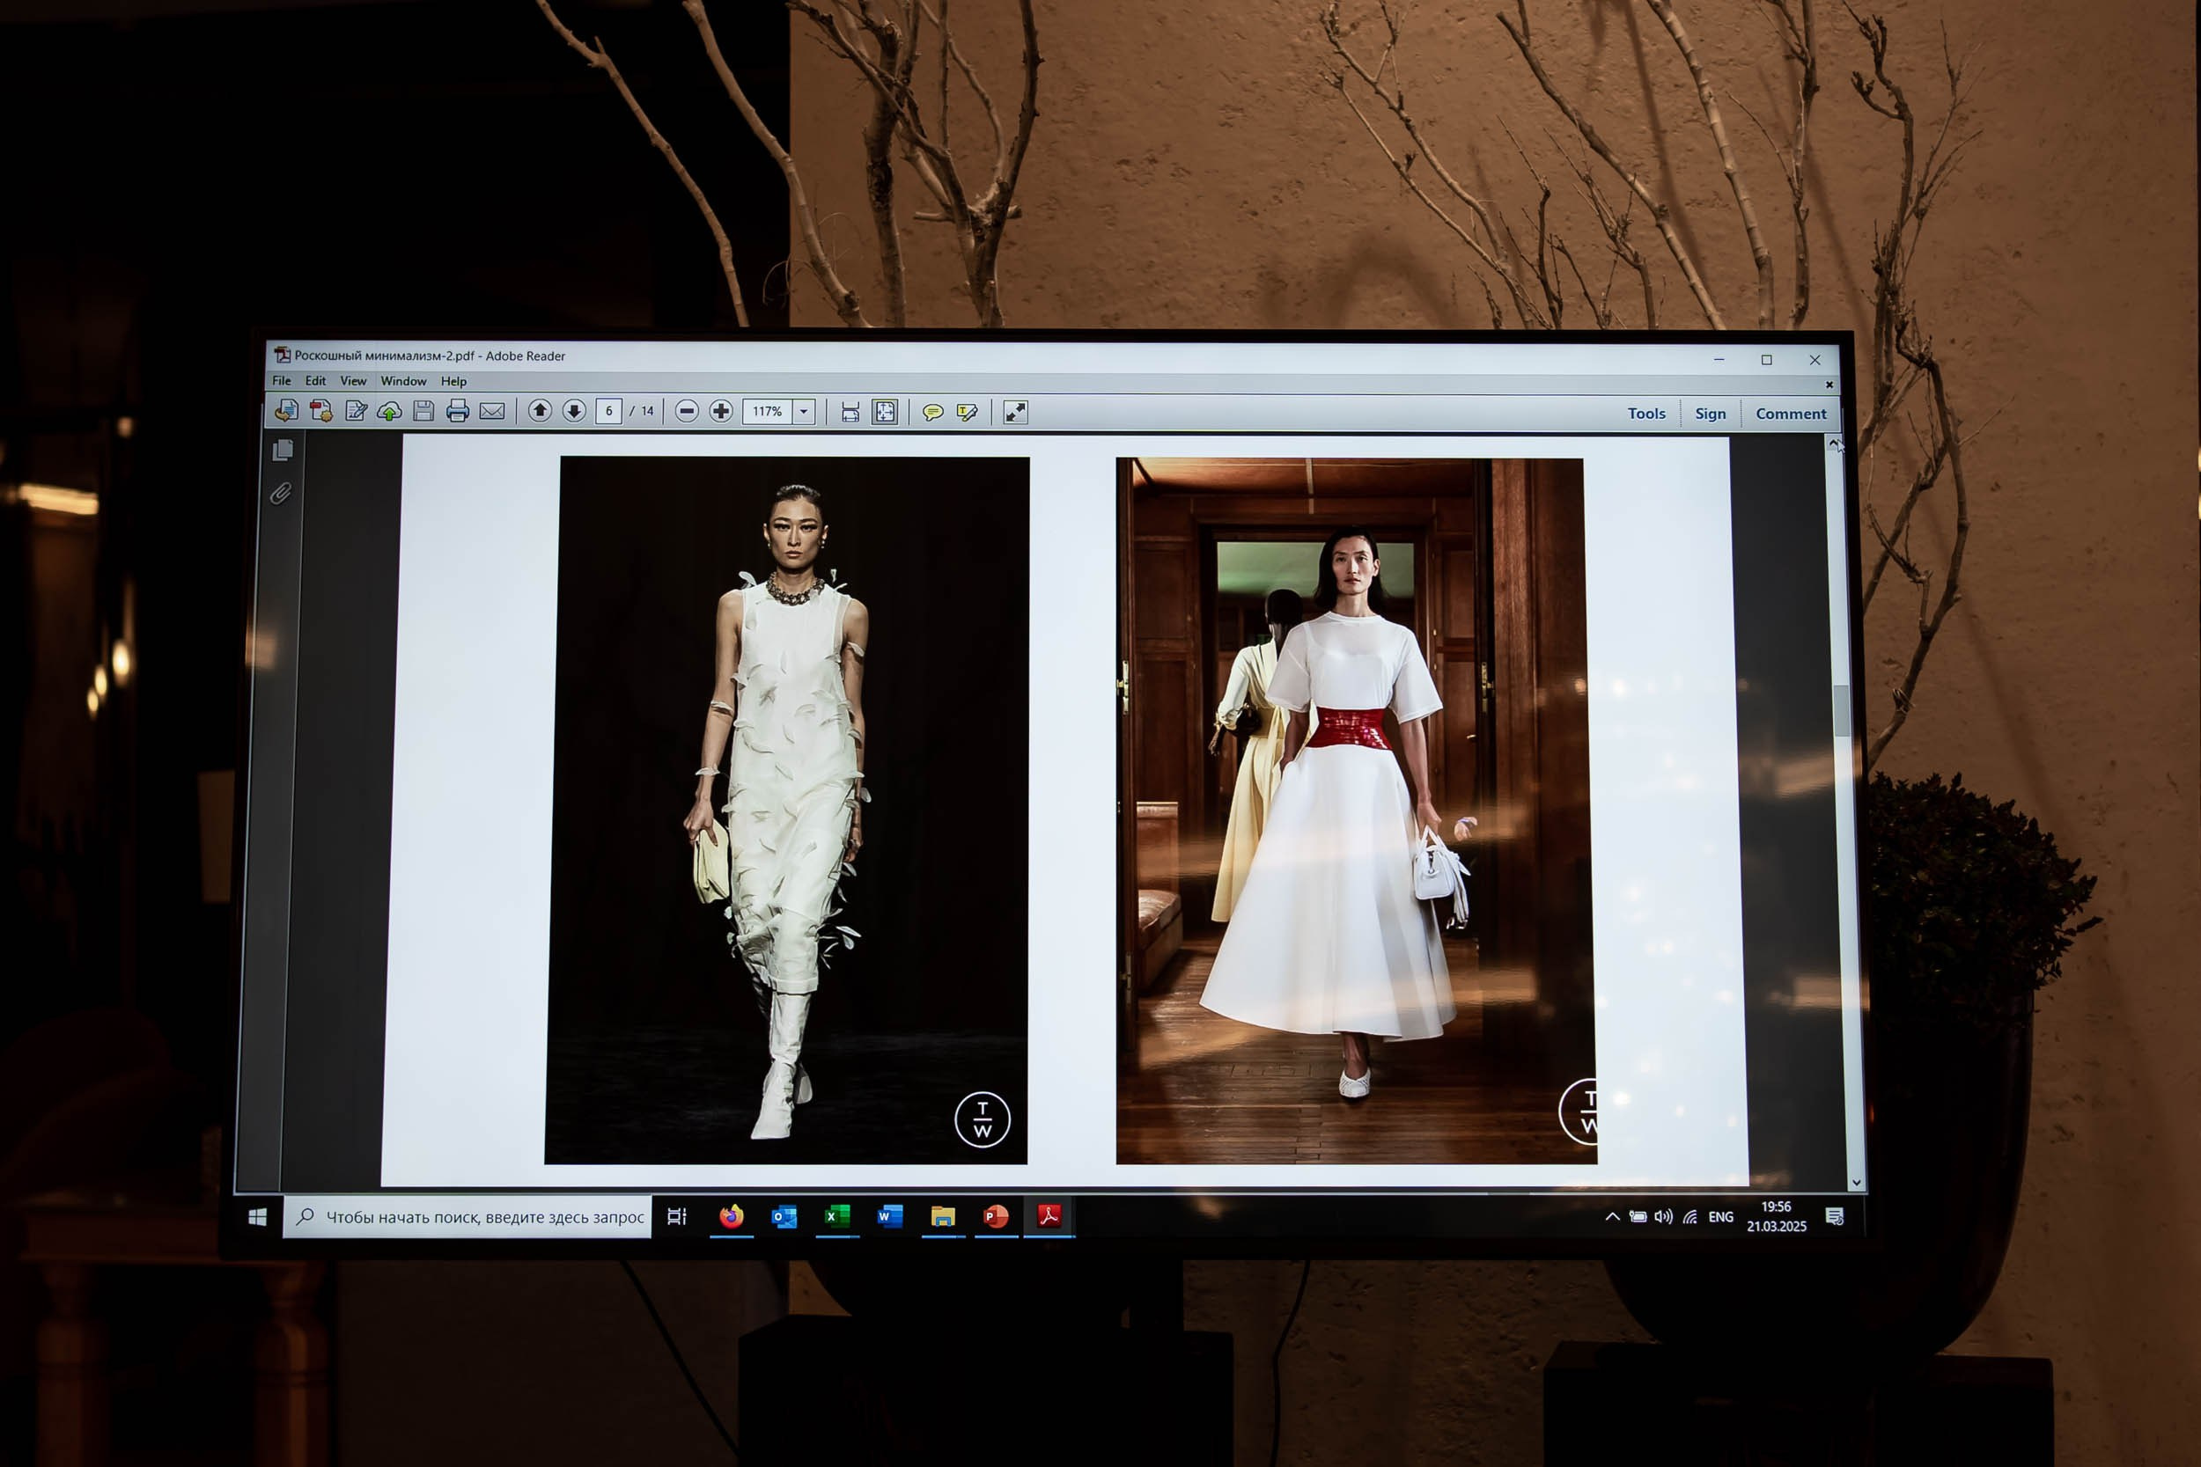Send file by email envelope icon
The image size is (2201, 1467).
[x=492, y=411]
